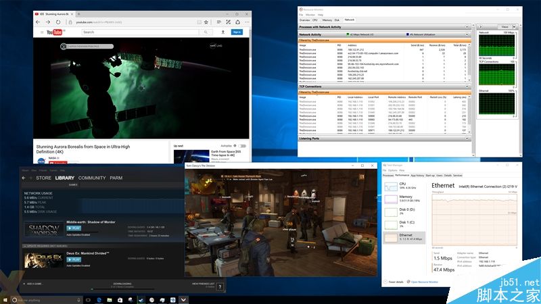This screenshot has height=304, width=541.
Task: Open File Explorer from taskbar
Action: 109,300
